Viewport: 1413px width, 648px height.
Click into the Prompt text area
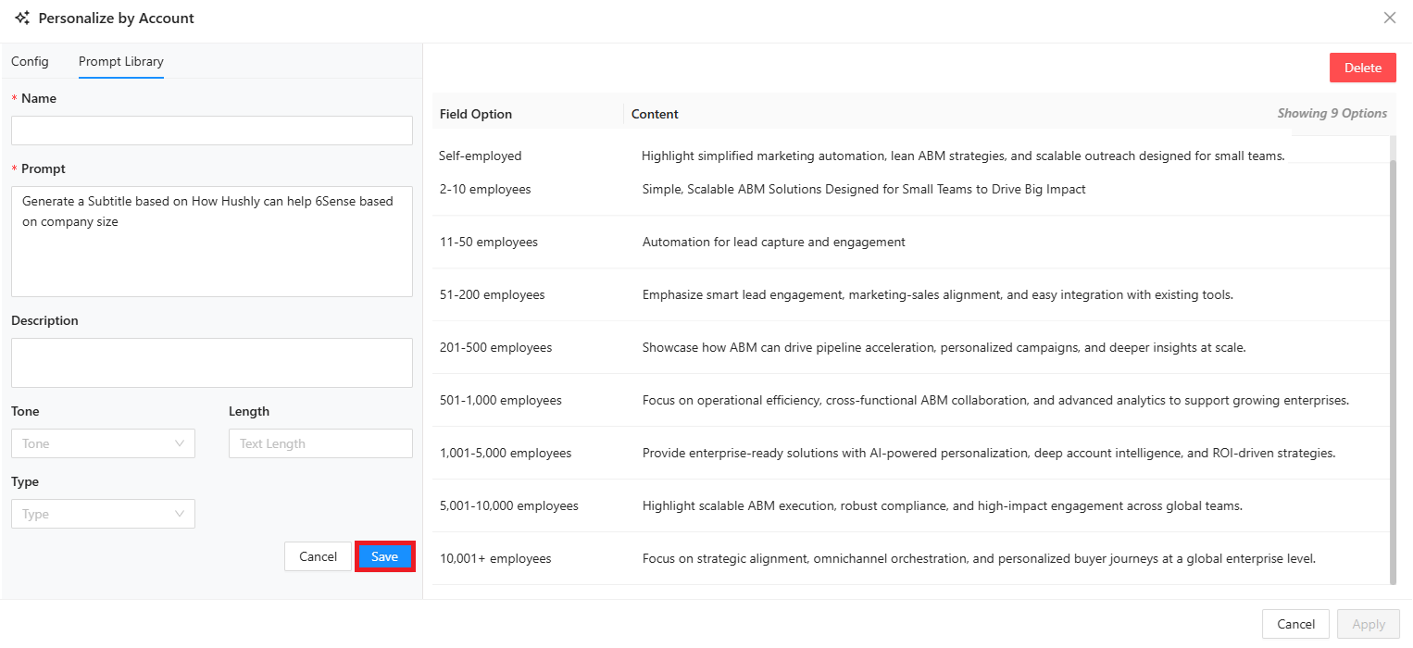212,242
